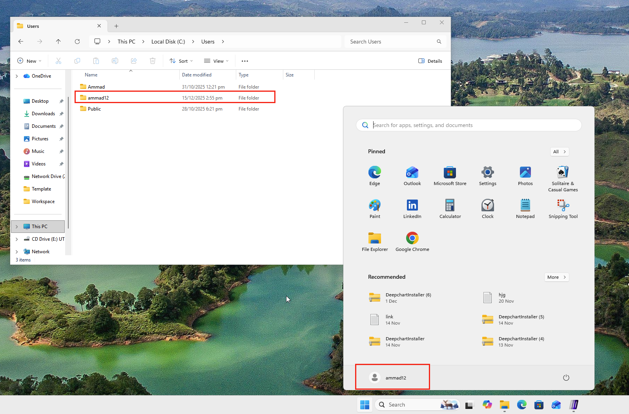Click the Copilot taskbar icon
The height and width of the screenshot is (414, 629).
tap(487, 405)
